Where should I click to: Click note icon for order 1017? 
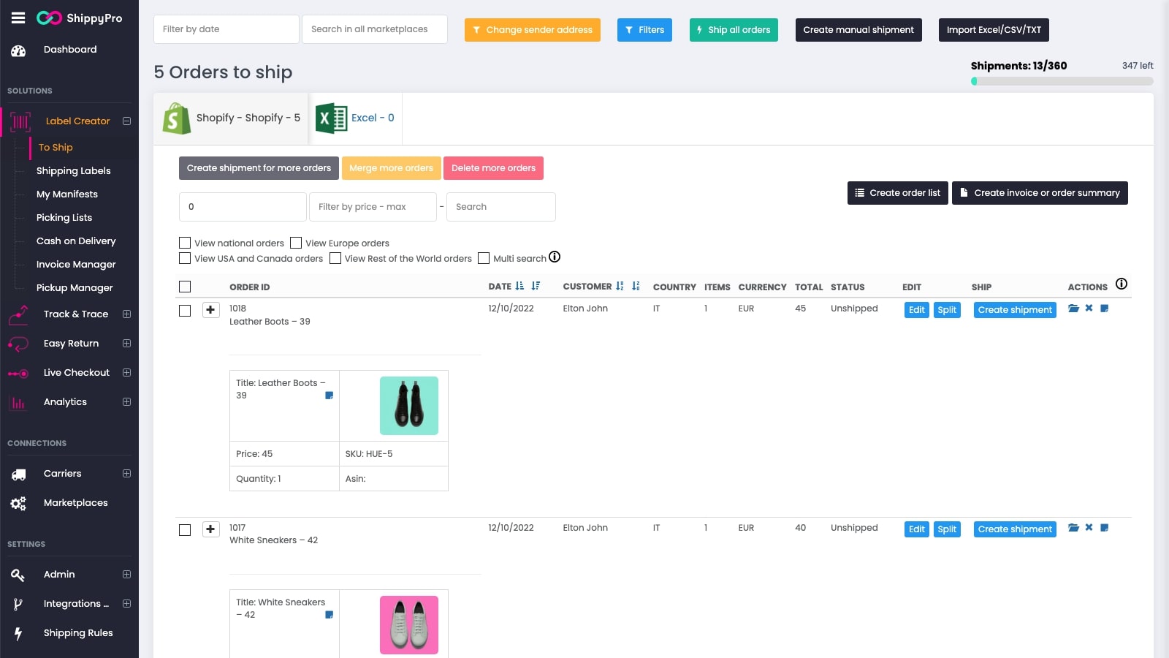tap(1105, 528)
